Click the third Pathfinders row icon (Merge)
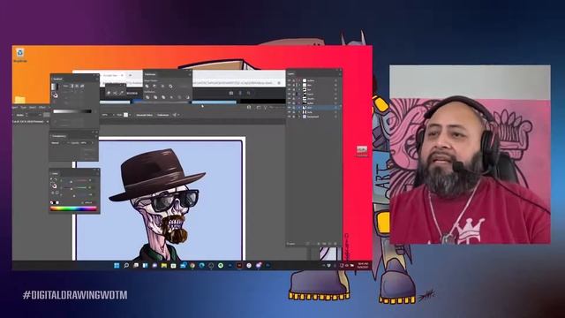This screenshot has height=318, width=565. 163,97
